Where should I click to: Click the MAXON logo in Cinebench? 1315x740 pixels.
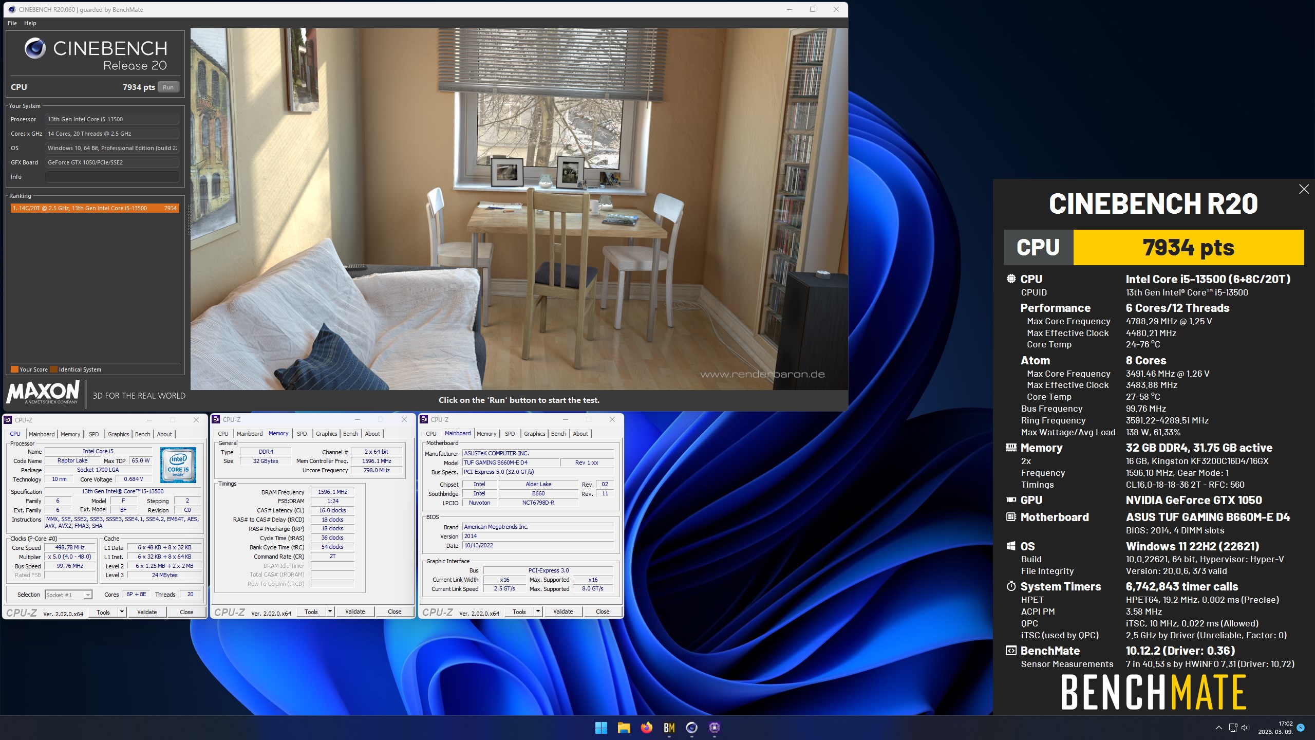(x=43, y=393)
